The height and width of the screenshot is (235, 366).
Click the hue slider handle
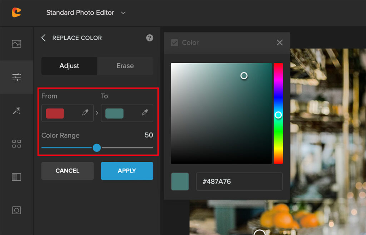pos(278,115)
